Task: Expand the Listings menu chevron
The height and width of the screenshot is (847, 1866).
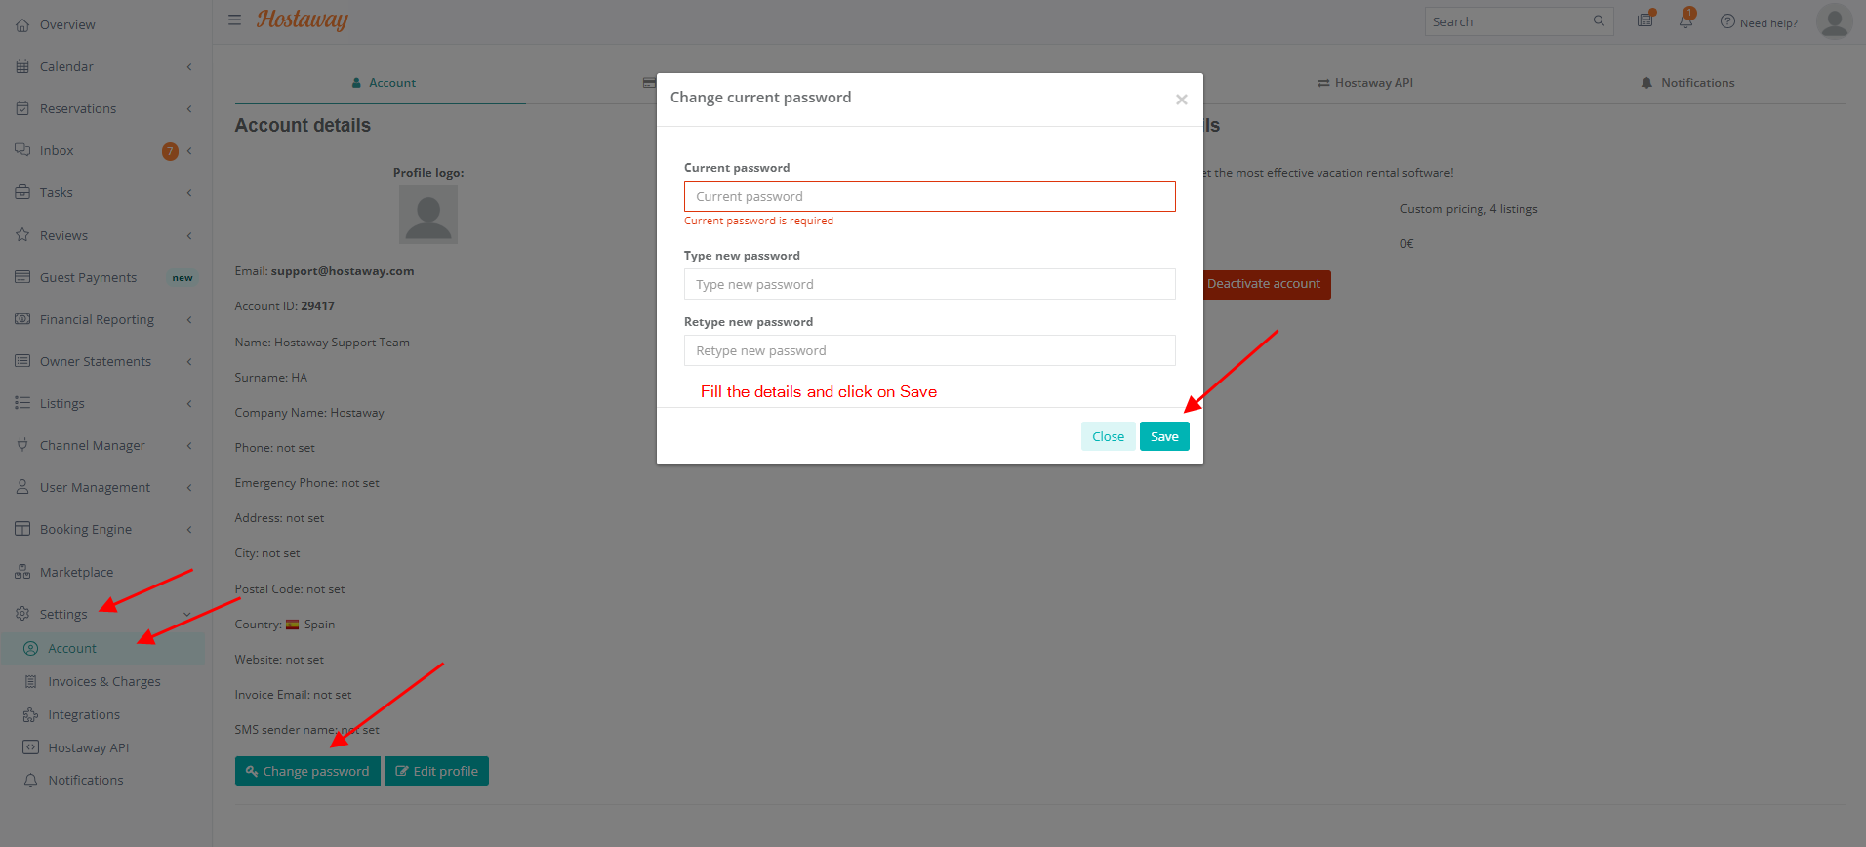Action: click(189, 403)
